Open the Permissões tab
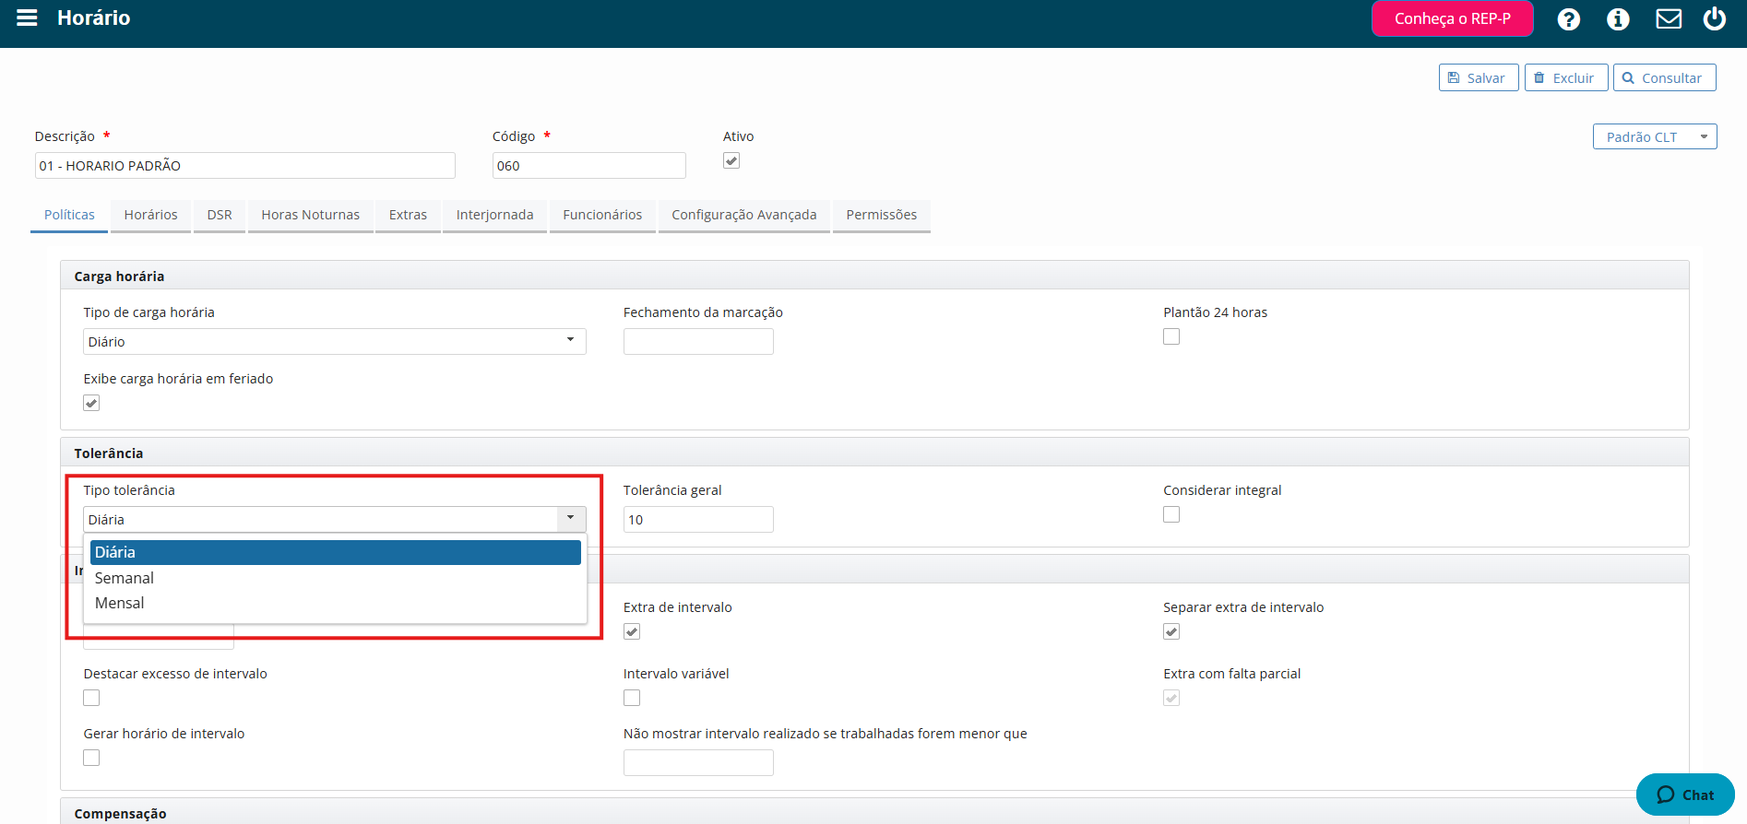The height and width of the screenshot is (824, 1747). (882, 215)
